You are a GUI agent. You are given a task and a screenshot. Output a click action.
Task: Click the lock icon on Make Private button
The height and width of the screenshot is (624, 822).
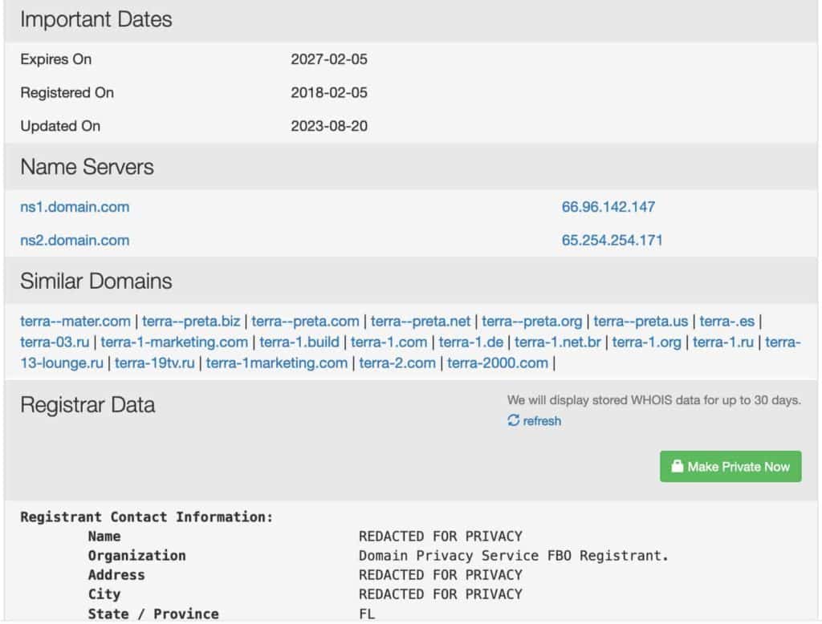tap(677, 467)
